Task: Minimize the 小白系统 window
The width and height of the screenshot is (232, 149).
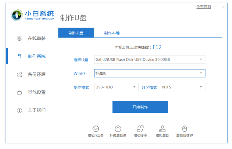Action: 215,7
